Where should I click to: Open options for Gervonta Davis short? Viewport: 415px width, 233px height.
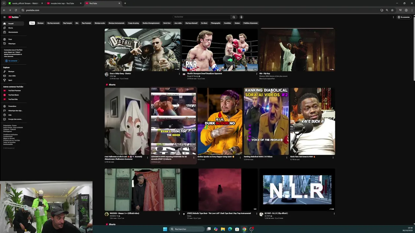coord(194,158)
